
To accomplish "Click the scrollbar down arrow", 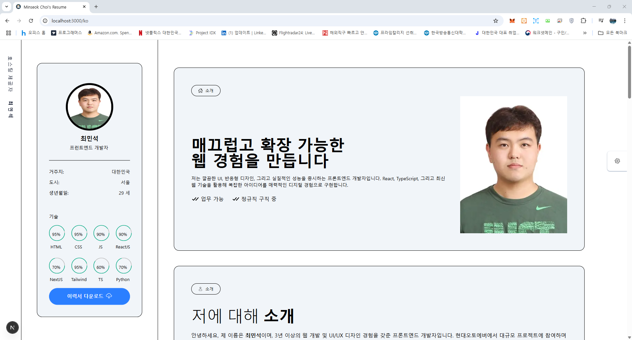I will (x=629, y=337).
